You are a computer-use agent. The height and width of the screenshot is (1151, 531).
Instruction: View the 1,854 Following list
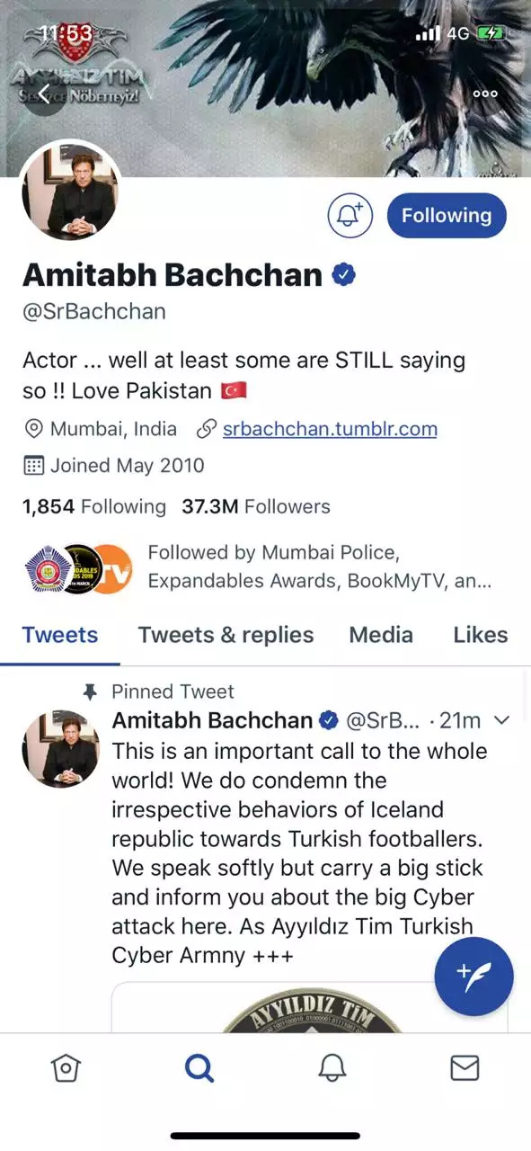point(94,506)
